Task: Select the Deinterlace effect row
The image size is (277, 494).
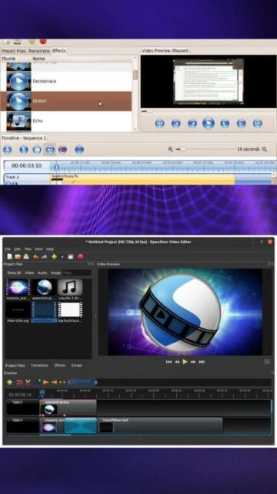Action: [66, 81]
